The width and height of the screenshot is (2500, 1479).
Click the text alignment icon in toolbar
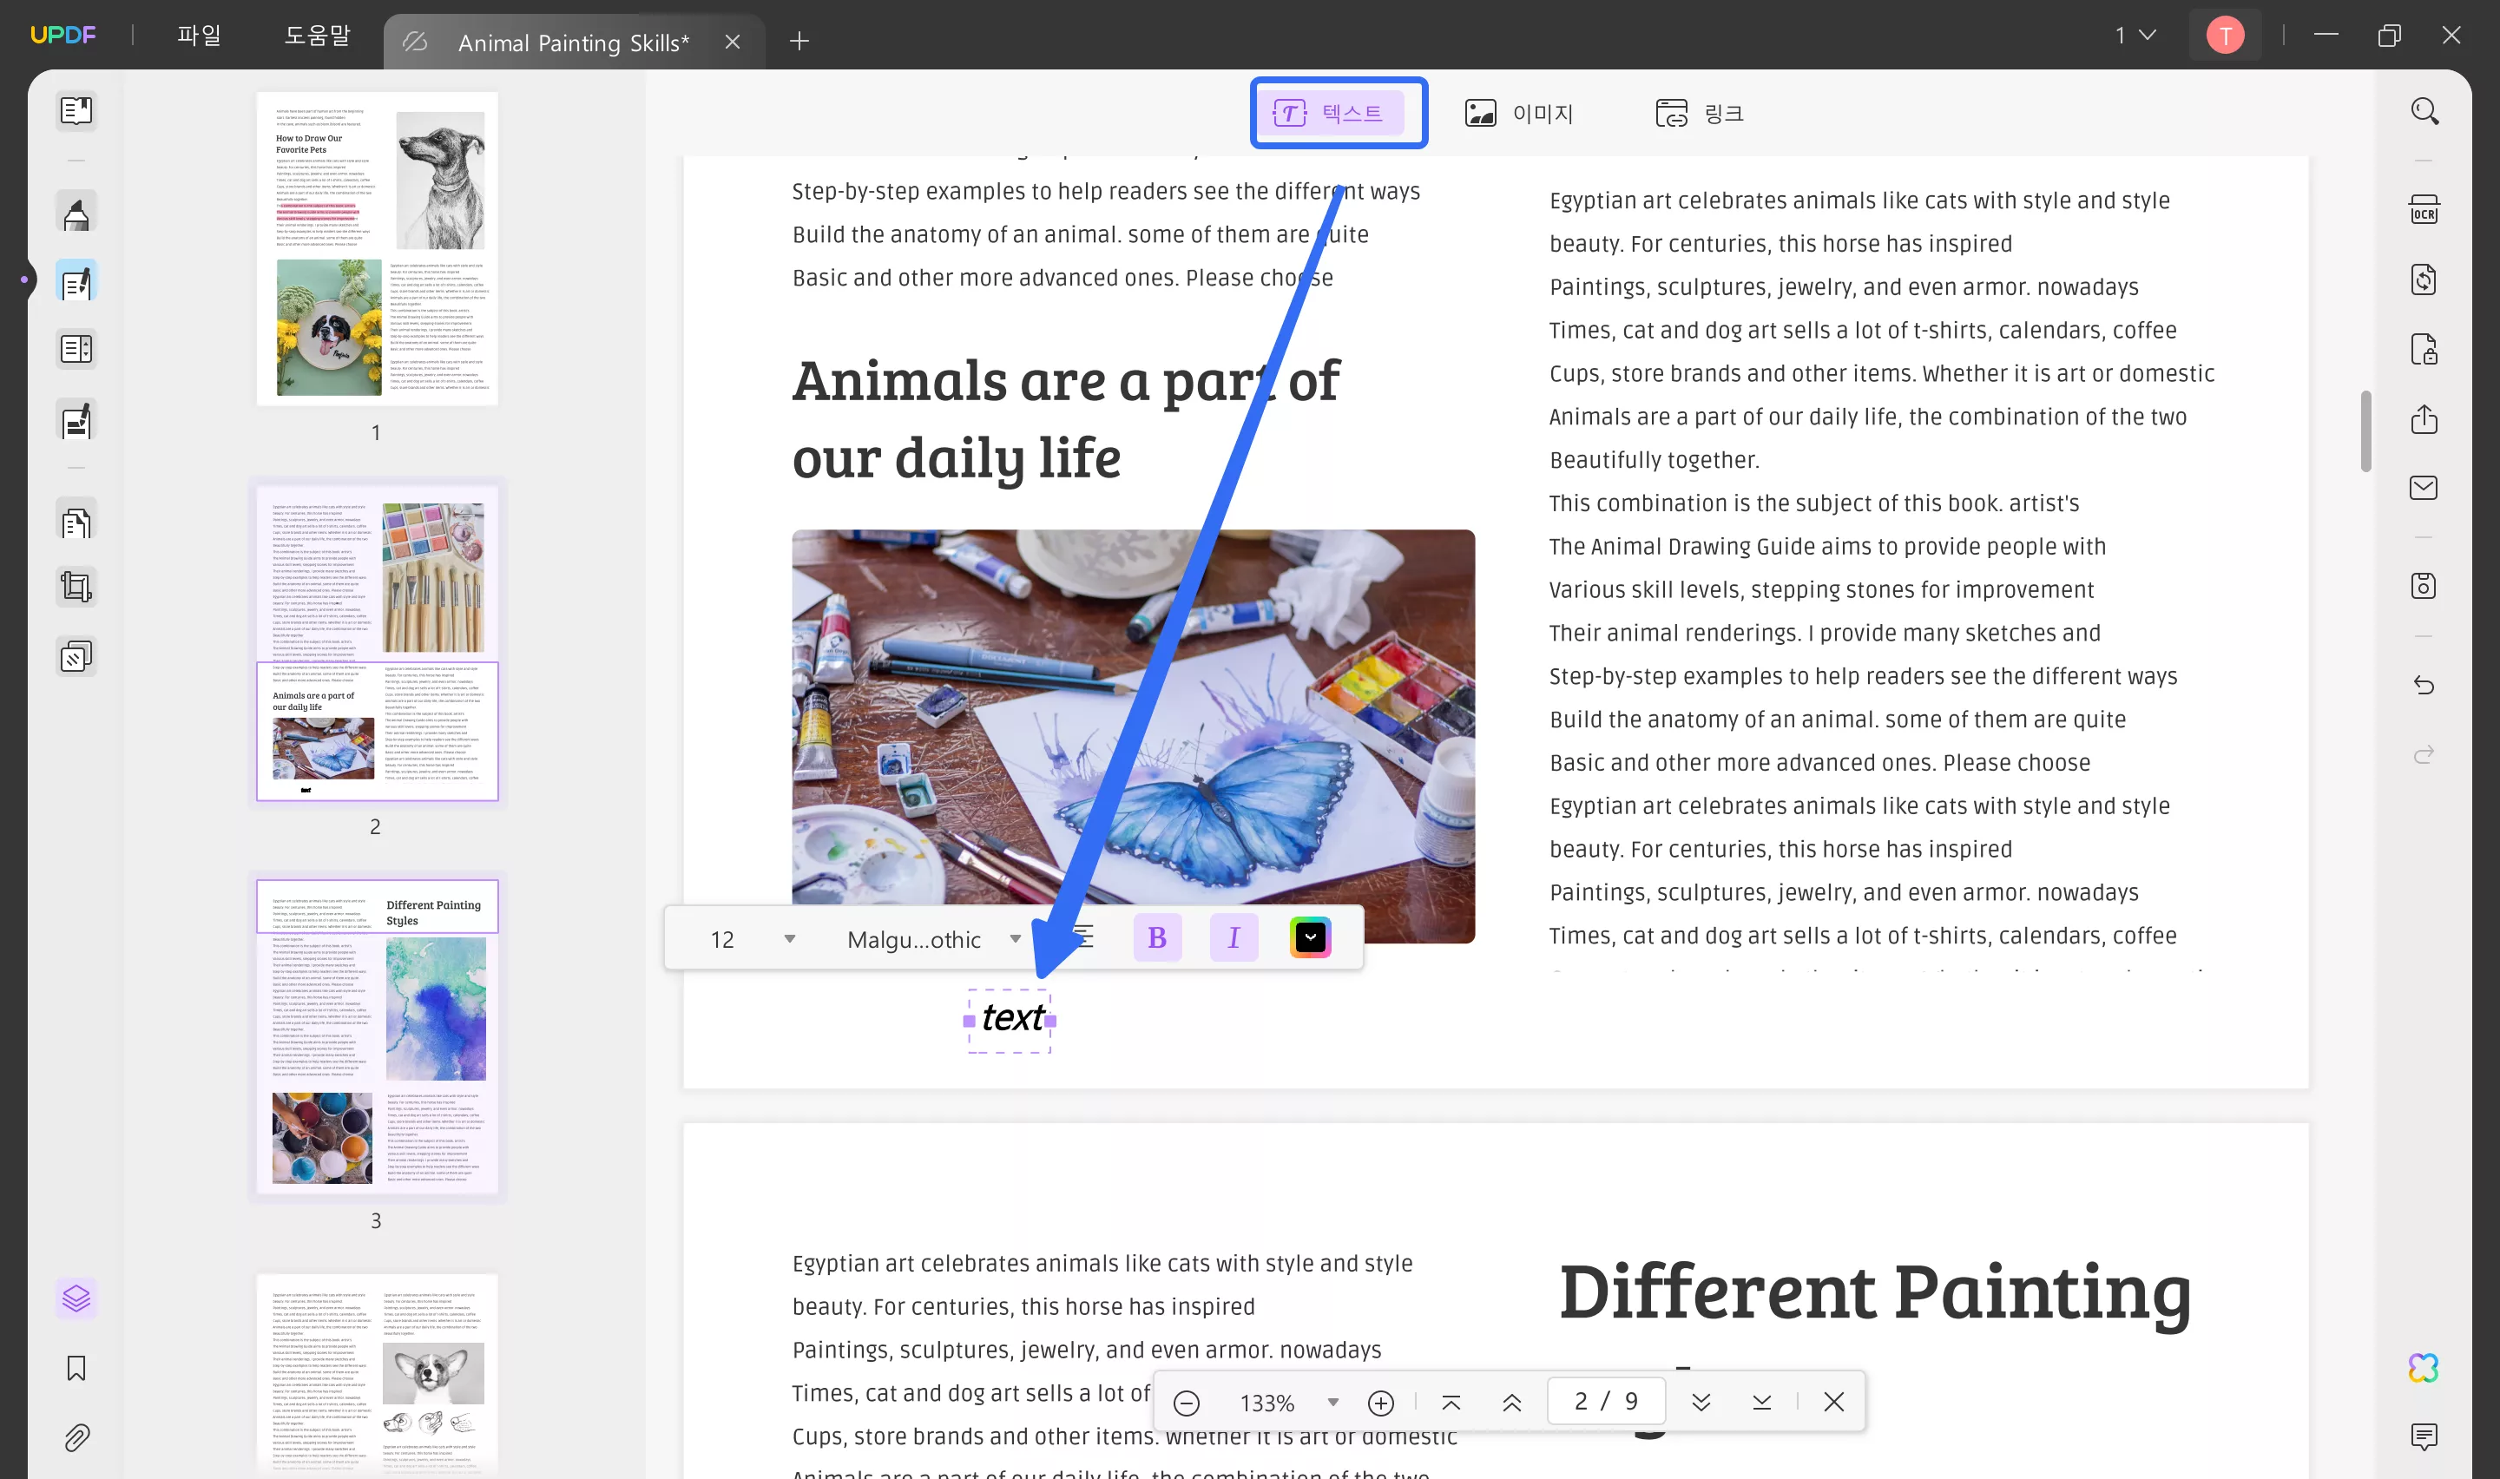pyautogui.click(x=1079, y=937)
